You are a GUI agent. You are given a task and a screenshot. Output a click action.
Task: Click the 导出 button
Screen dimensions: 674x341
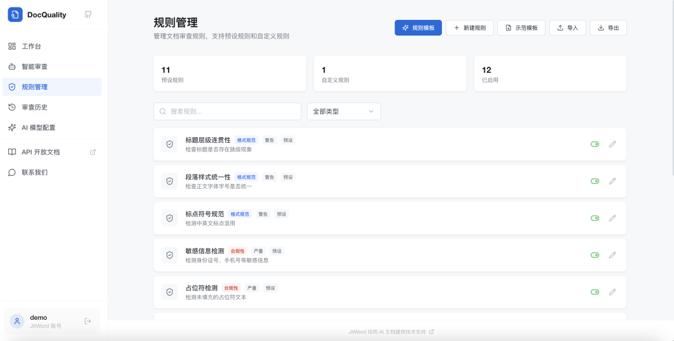tap(608, 27)
